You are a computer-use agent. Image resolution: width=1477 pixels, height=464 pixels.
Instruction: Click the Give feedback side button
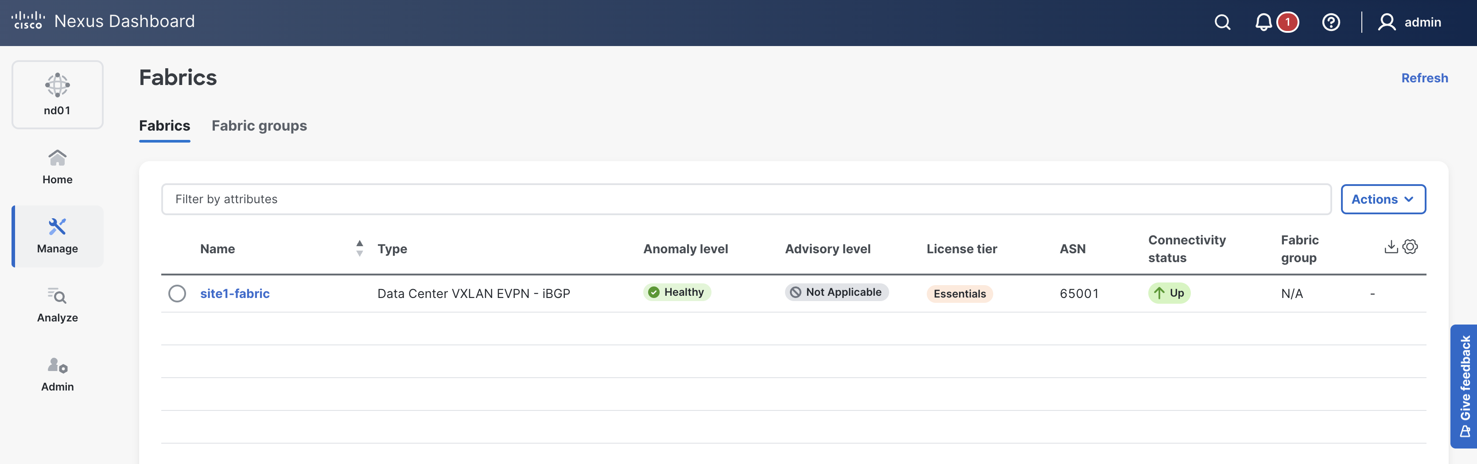1465,386
